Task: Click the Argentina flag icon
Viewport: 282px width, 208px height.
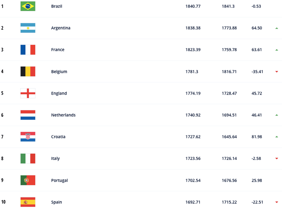Action: [x=28, y=28]
